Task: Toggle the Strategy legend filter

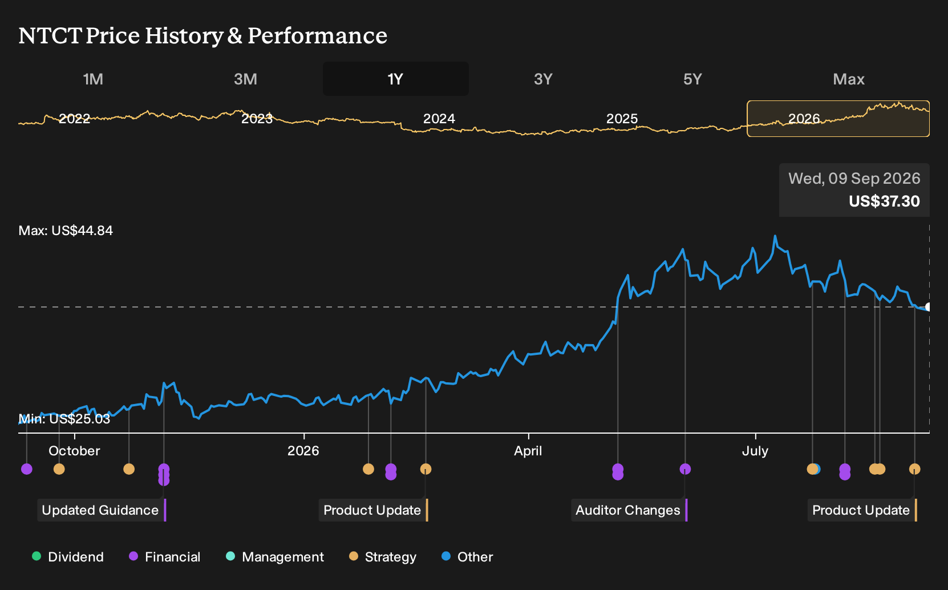Action: [x=383, y=557]
